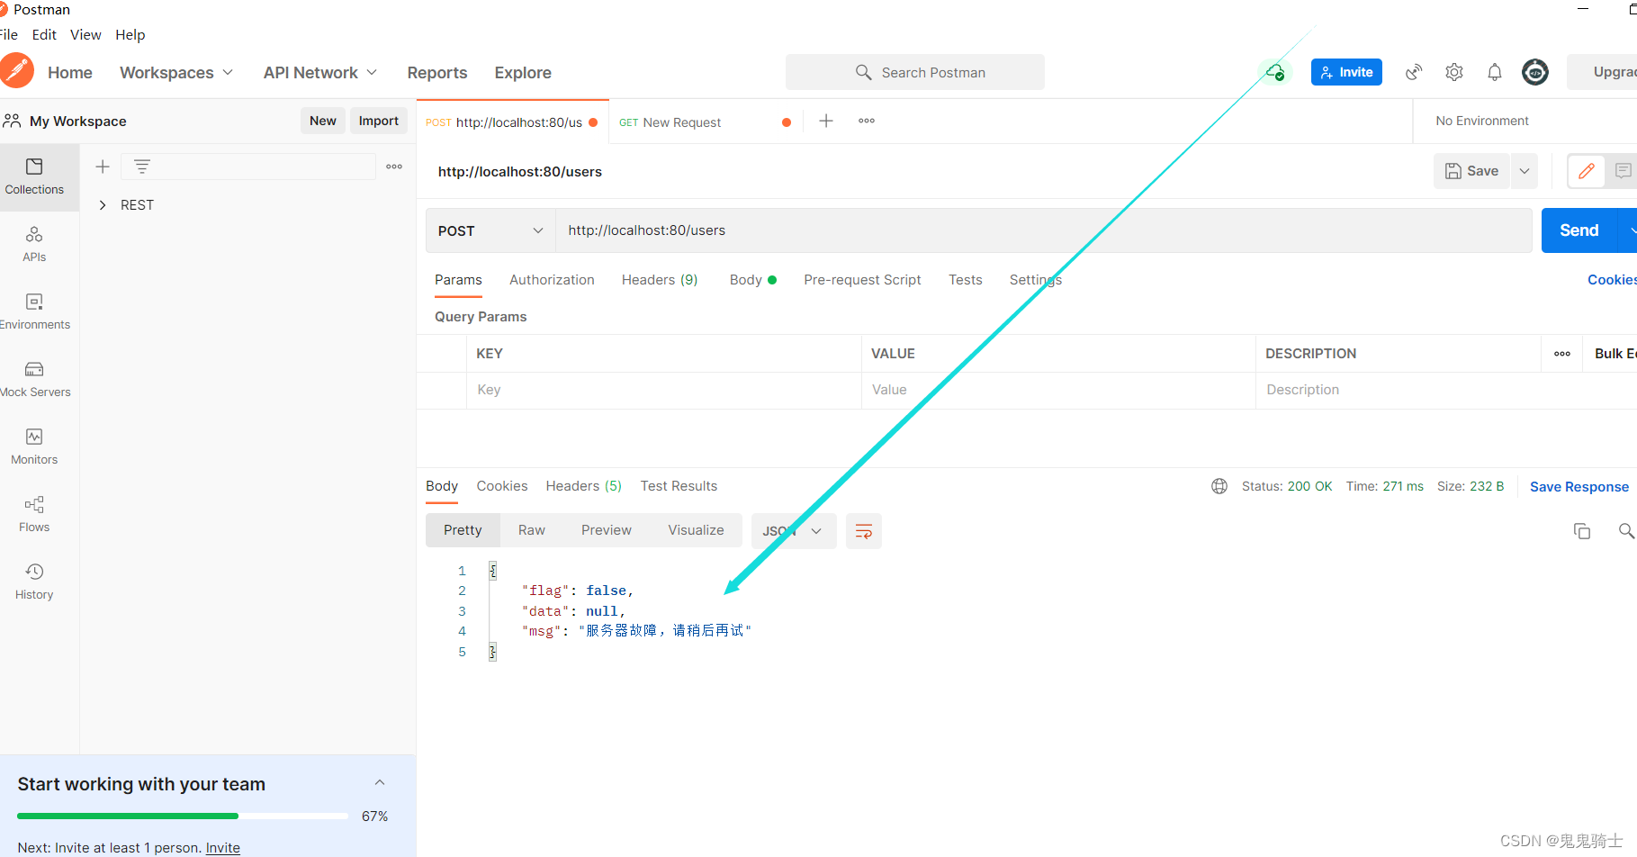Open the View menu
This screenshot has height=857, width=1637.
click(85, 34)
